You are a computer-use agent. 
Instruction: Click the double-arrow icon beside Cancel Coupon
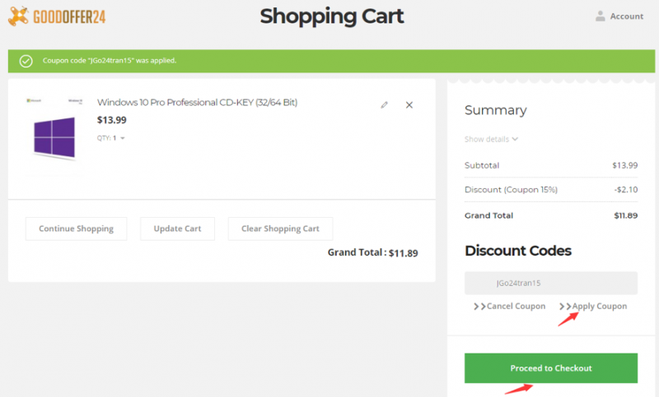pyautogui.click(x=479, y=307)
